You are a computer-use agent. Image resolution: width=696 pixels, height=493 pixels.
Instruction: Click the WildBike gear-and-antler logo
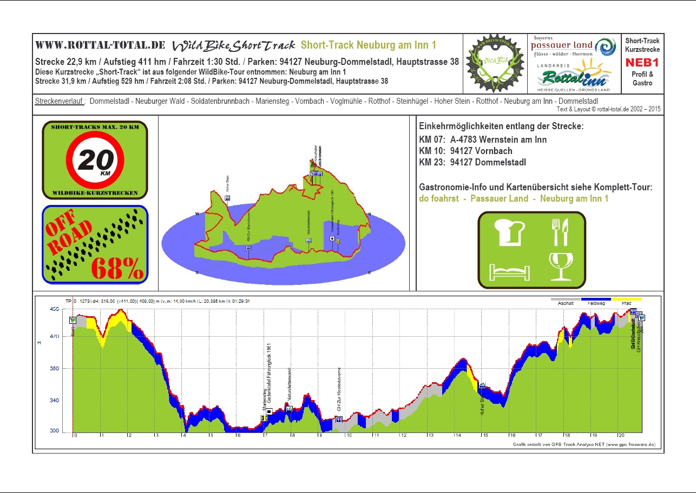495,64
